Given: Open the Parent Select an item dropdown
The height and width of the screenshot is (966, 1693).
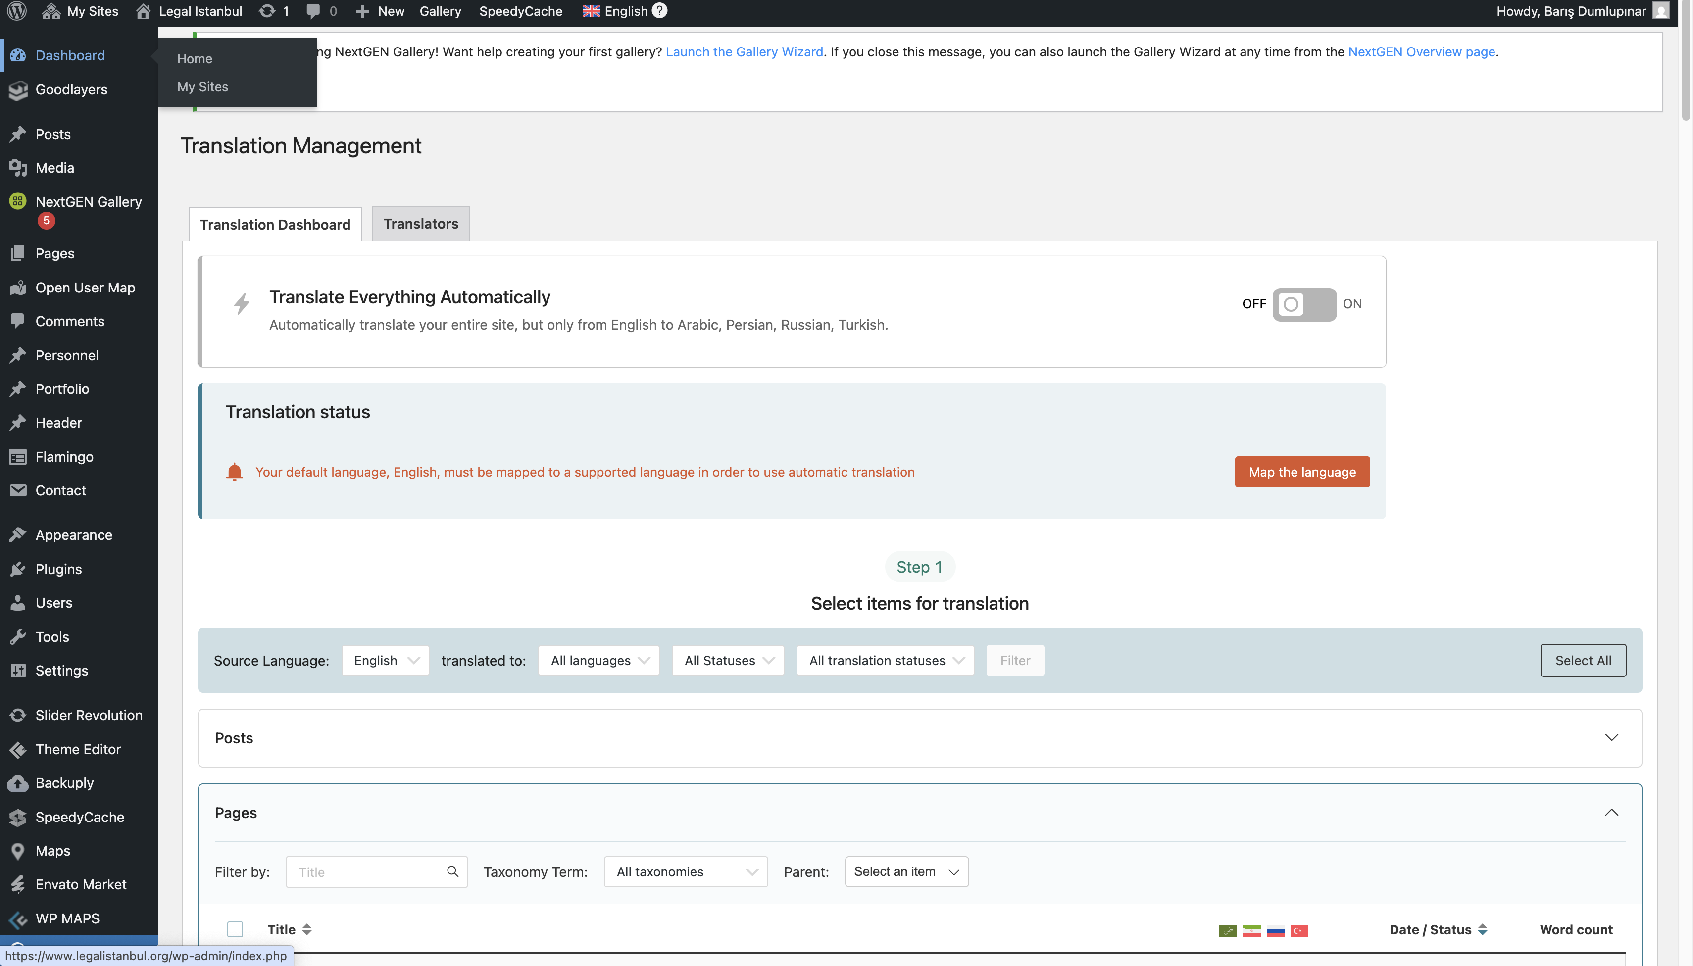Looking at the screenshot, I should click(x=906, y=871).
